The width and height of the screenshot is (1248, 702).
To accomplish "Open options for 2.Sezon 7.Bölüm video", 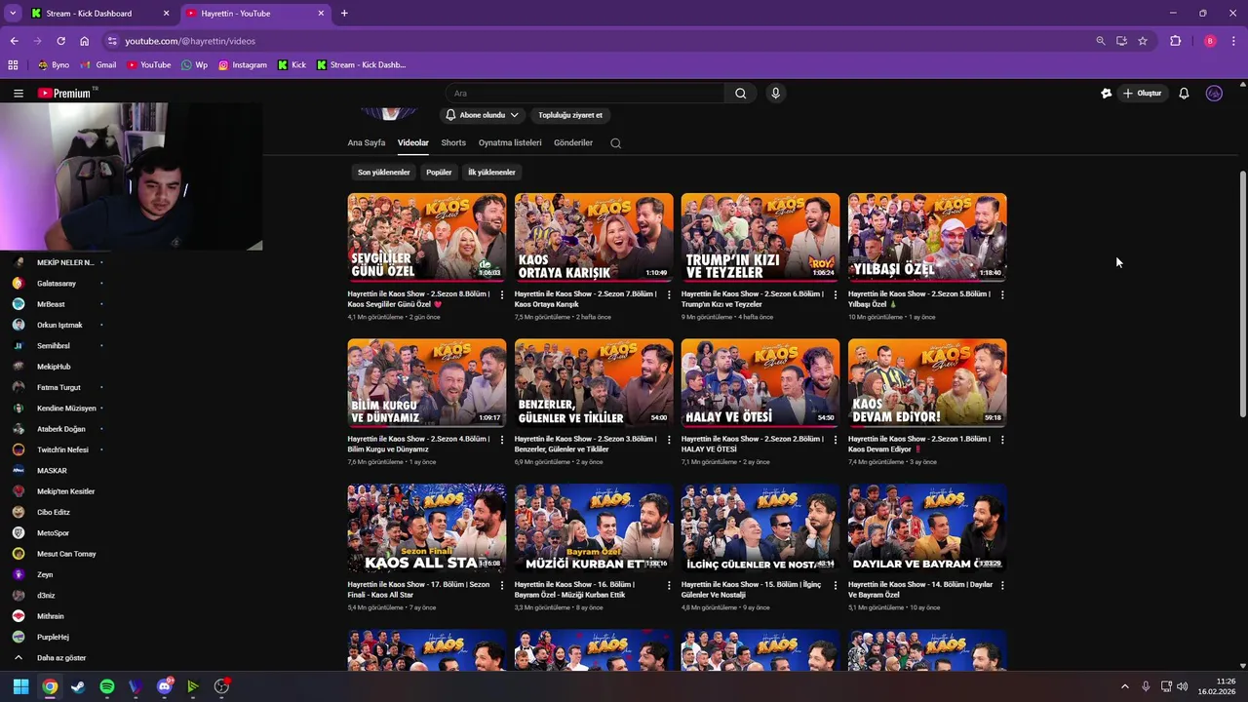I will point(669,294).
